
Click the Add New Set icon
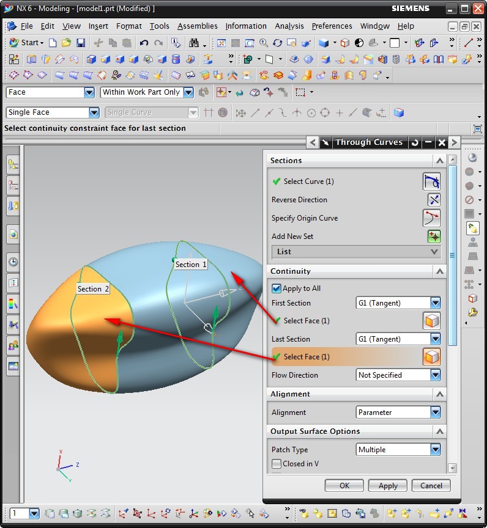click(434, 237)
